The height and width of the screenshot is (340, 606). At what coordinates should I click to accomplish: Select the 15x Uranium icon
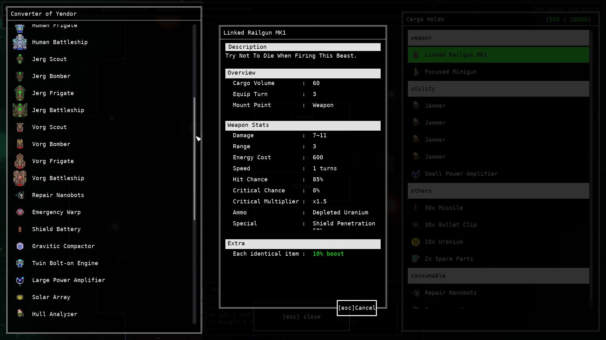click(x=416, y=242)
